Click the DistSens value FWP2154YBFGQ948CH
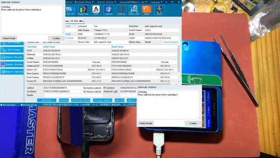This screenshot has width=280, height=158. click(56, 91)
